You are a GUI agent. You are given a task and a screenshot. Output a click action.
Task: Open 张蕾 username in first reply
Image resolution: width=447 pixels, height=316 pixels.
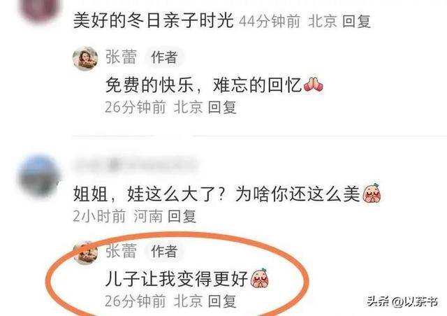click(121, 57)
